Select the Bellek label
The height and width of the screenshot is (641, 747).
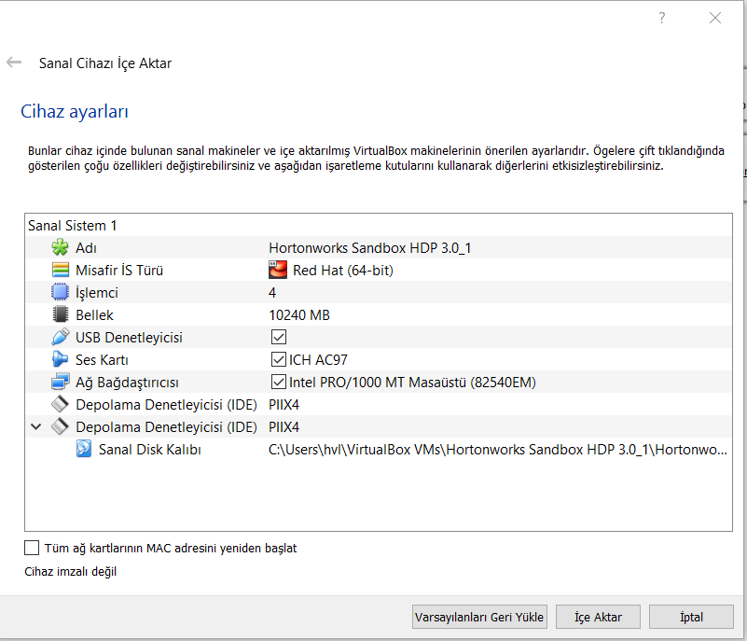(x=94, y=315)
